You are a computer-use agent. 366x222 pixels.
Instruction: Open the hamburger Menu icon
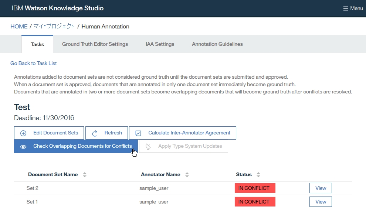coord(345,8)
